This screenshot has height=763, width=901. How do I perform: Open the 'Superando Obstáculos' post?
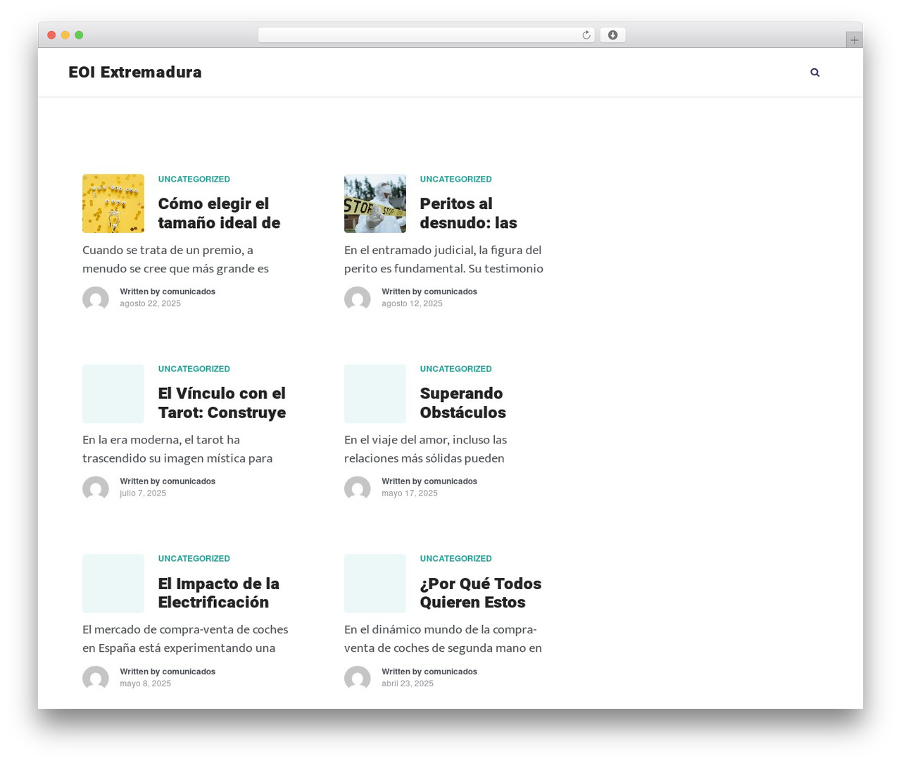pos(463,403)
